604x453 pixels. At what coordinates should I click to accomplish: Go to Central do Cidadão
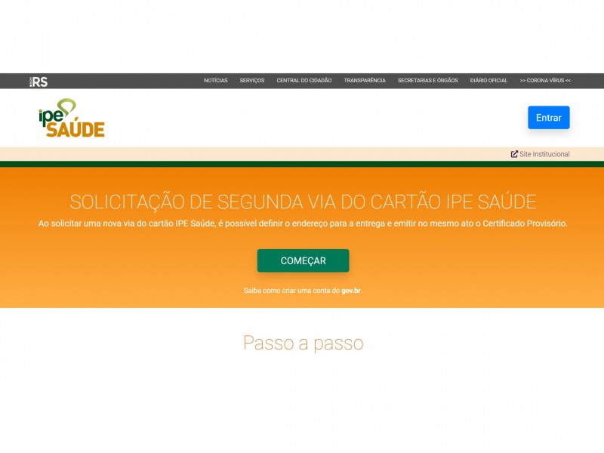(x=304, y=81)
